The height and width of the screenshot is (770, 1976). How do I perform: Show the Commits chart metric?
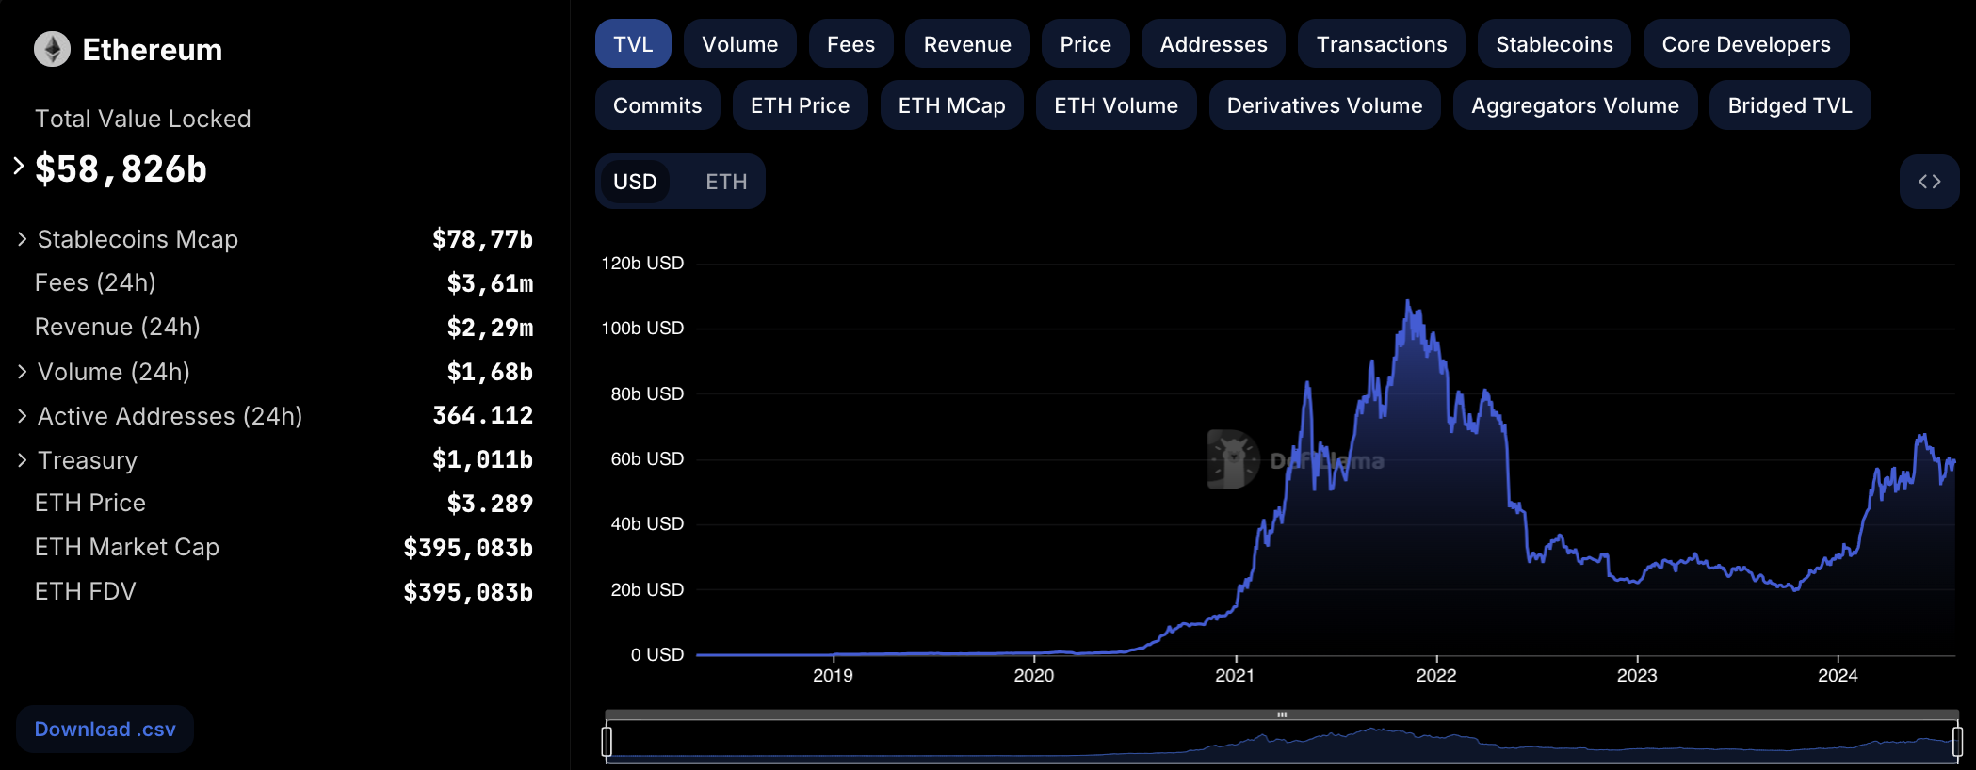pos(657,105)
